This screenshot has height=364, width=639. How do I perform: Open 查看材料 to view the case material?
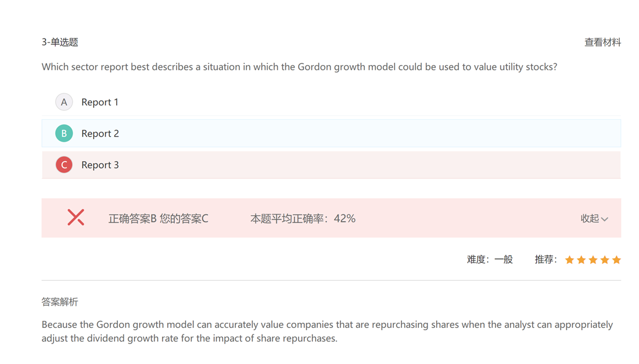603,42
